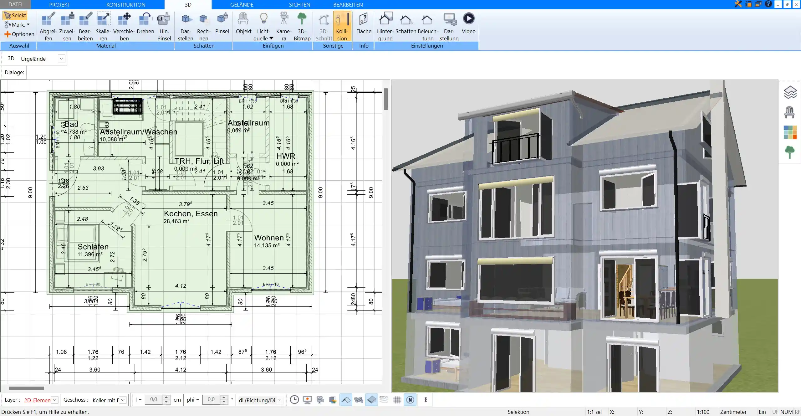Toggle the grid display button
This screenshot has height=416, width=801.
(x=397, y=400)
